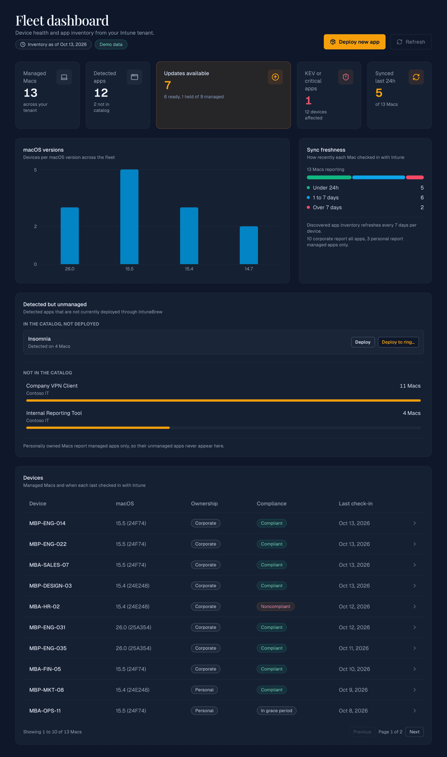447x757 pixels.
Task: Click the circular arrows icon in Refresh
Action: click(x=400, y=42)
